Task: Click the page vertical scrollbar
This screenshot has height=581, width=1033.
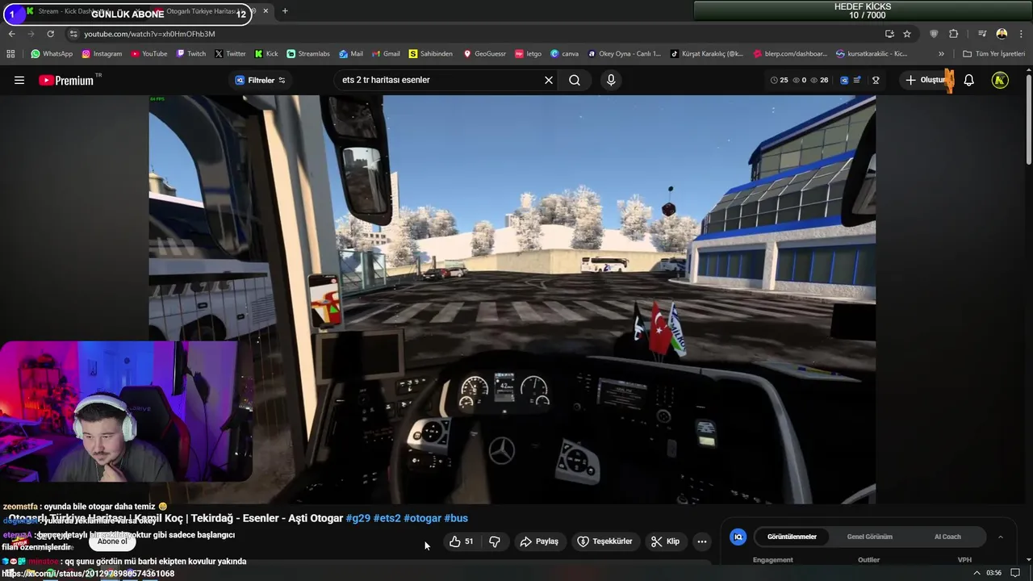Action: [1028, 118]
